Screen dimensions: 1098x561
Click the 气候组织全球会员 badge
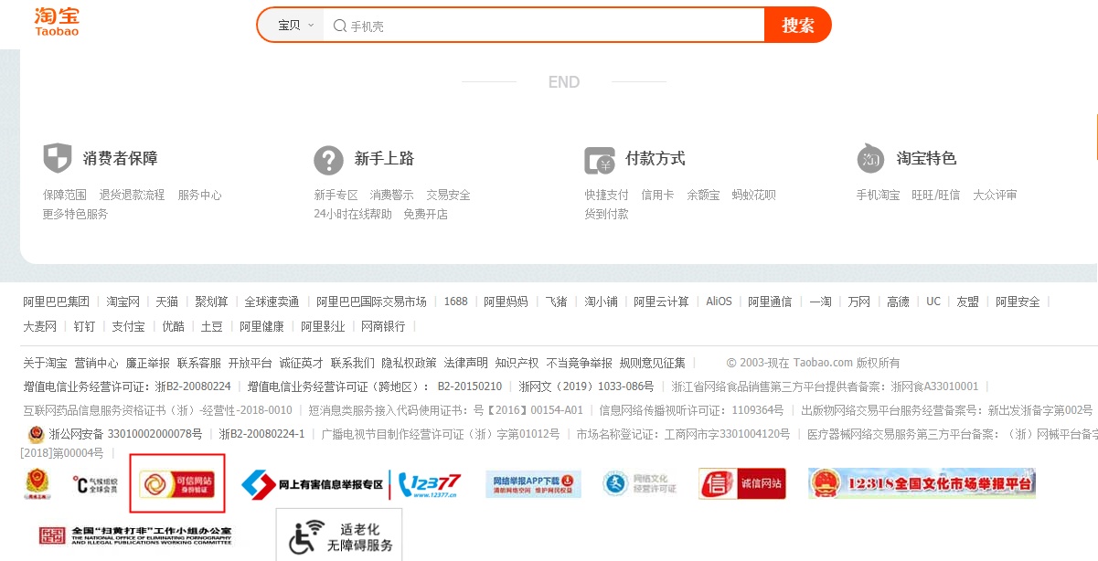click(95, 483)
